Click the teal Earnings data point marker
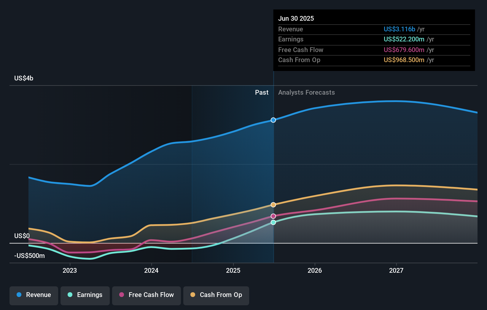Viewport: 487px width, 310px height. pyautogui.click(x=273, y=222)
